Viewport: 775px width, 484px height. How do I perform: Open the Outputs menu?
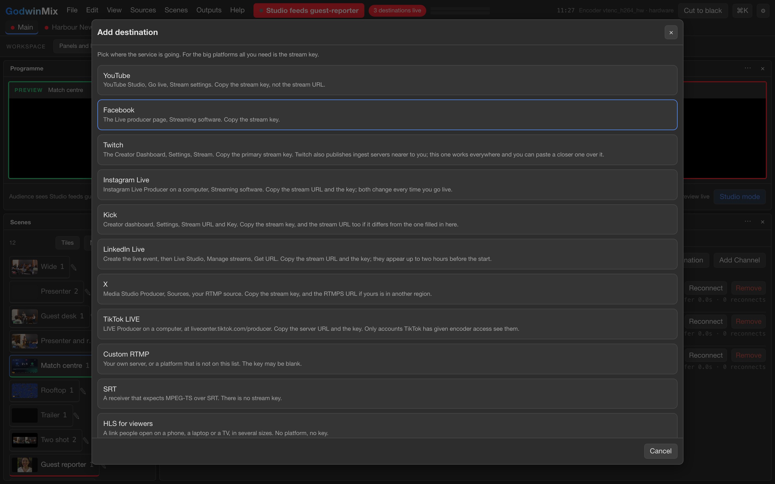tap(209, 10)
